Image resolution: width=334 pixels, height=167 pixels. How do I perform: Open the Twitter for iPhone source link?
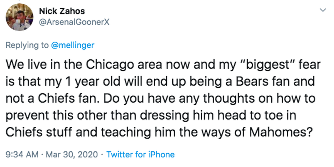tap(141, 155)
